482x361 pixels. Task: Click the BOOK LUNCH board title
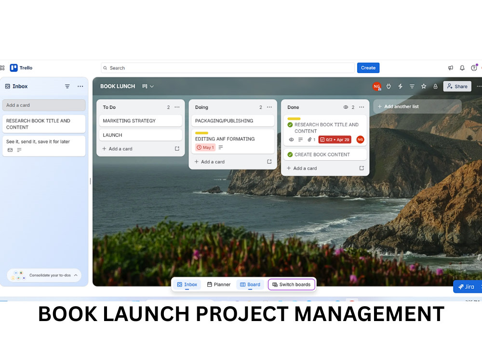tap(118, 86)
